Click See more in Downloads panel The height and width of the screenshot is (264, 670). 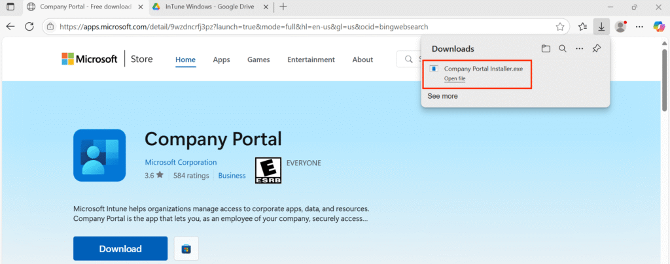[442, 96]
